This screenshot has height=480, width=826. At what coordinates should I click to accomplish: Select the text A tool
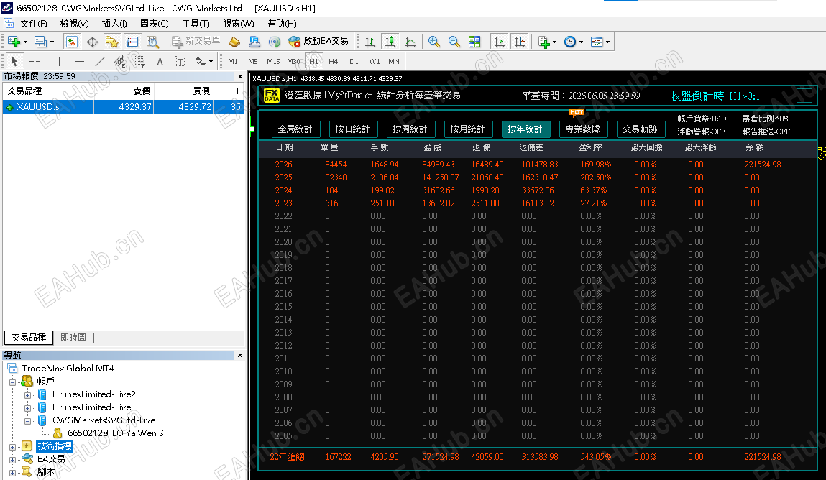[160, 62]
